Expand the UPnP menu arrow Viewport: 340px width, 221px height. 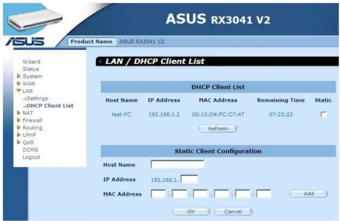pos(19,135)
